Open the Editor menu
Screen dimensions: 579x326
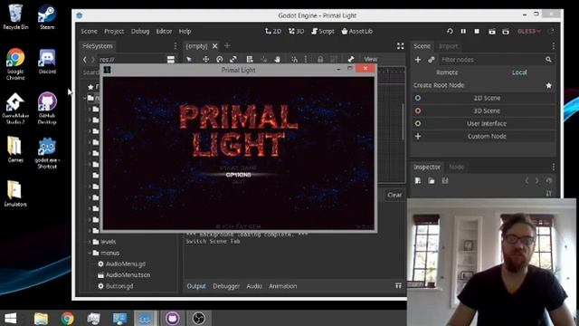tap(164, 32)
